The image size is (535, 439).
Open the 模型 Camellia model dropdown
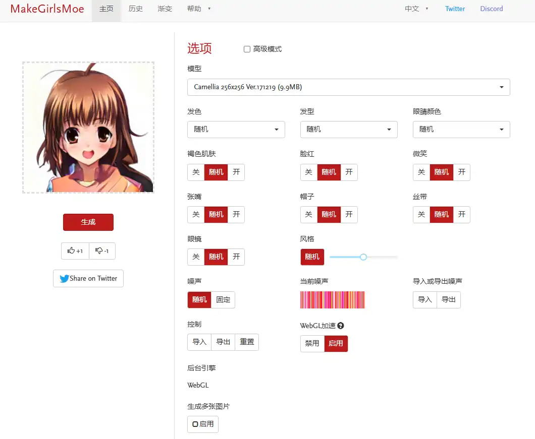(x=348, y=87)
